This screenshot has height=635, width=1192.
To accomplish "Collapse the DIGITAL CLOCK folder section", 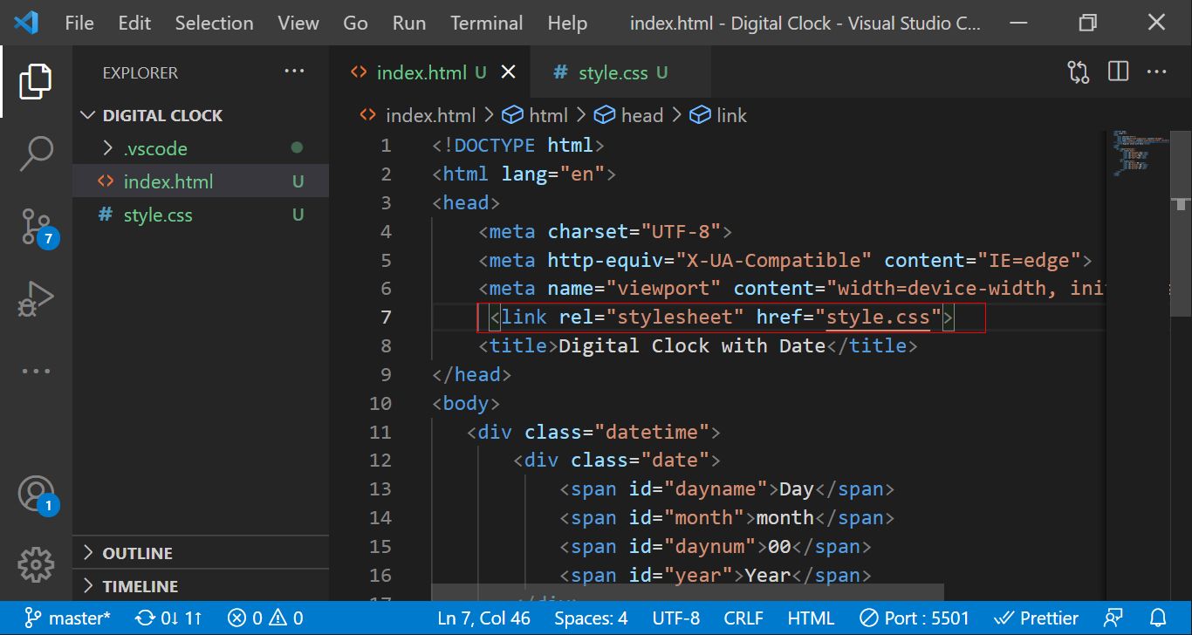I will (x=201, y=115).
